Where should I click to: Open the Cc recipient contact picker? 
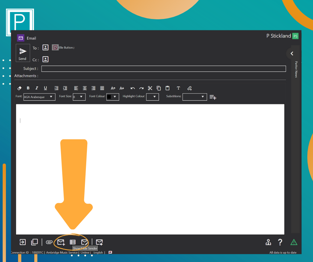click(x=46, y=59)
